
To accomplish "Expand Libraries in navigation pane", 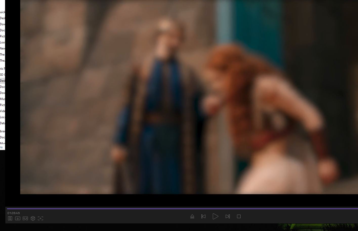I will pyautogui.click(x=2, y=131).
